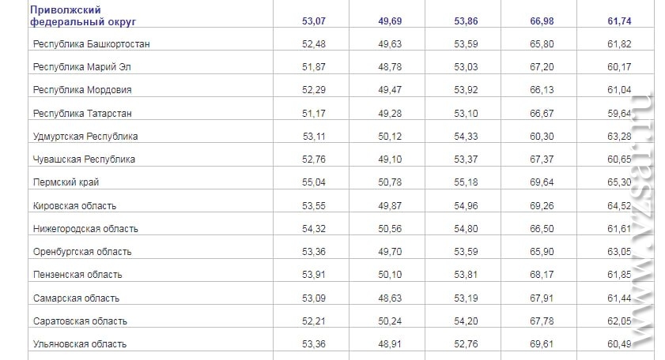Select the Удмуртская Республика row label
Screen dimensions: 665x360
click(85, 137)
